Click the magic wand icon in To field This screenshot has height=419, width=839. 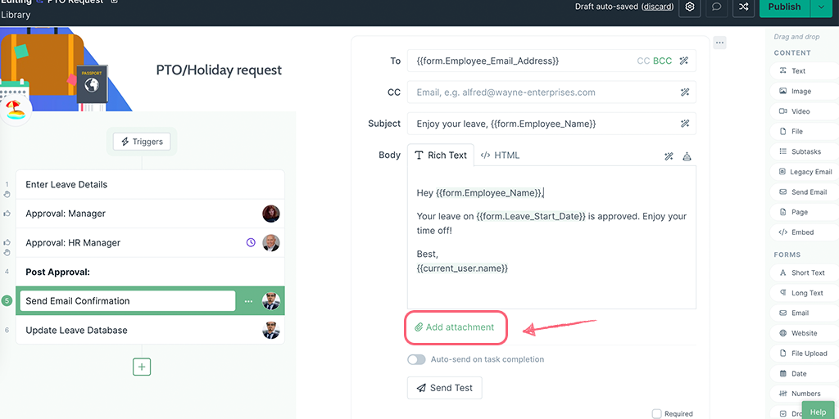pos(684,61)
